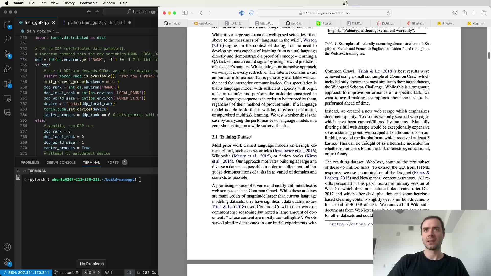Screen dimensions: 491x276
Task: Open the Remote Explorer icon
Action: [x=7, y=98]
